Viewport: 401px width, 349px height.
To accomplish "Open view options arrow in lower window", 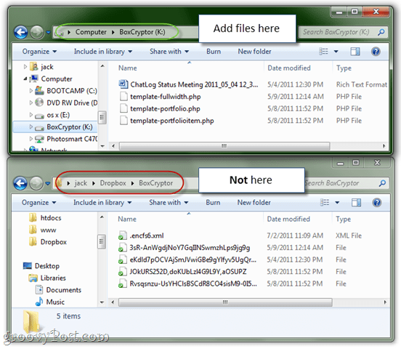I will [337, 203].
